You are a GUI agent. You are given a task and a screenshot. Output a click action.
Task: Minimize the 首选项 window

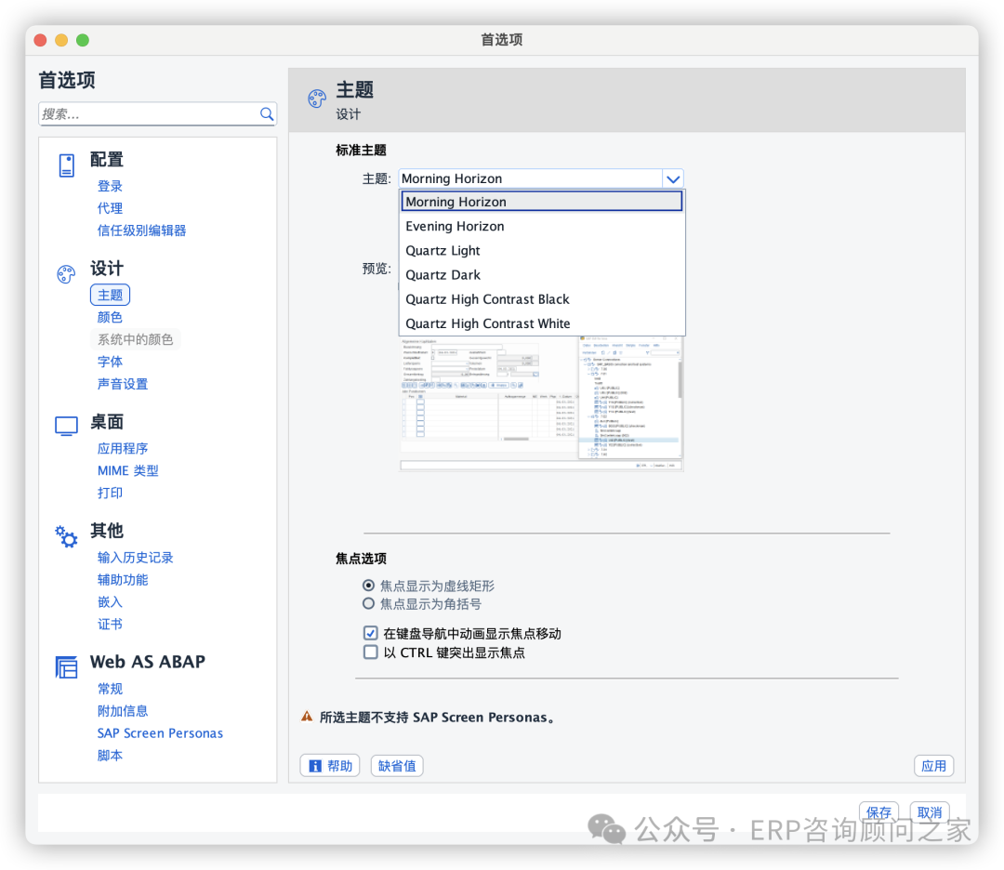tap(61, 40)
